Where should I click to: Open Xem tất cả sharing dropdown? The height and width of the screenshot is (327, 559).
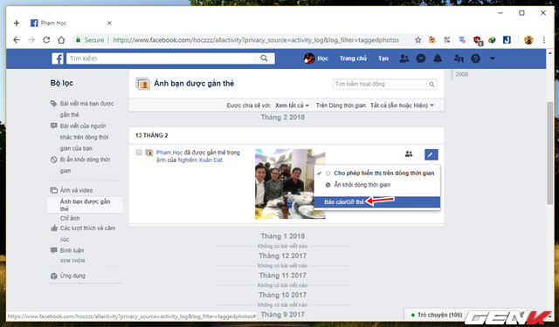(x=292, y=106)
